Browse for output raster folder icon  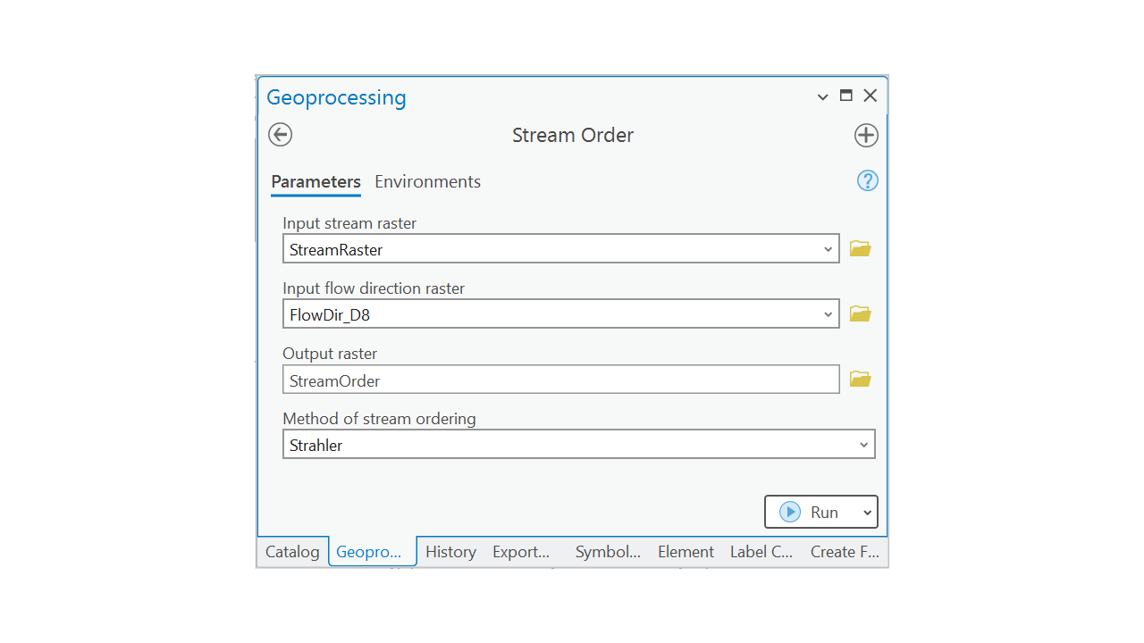(860, 380)
